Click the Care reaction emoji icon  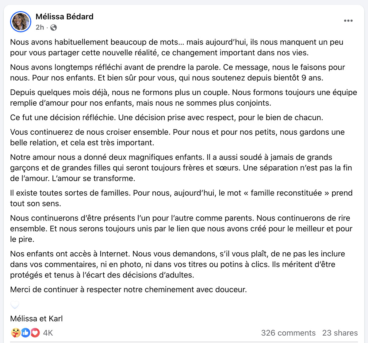(15, 333)
